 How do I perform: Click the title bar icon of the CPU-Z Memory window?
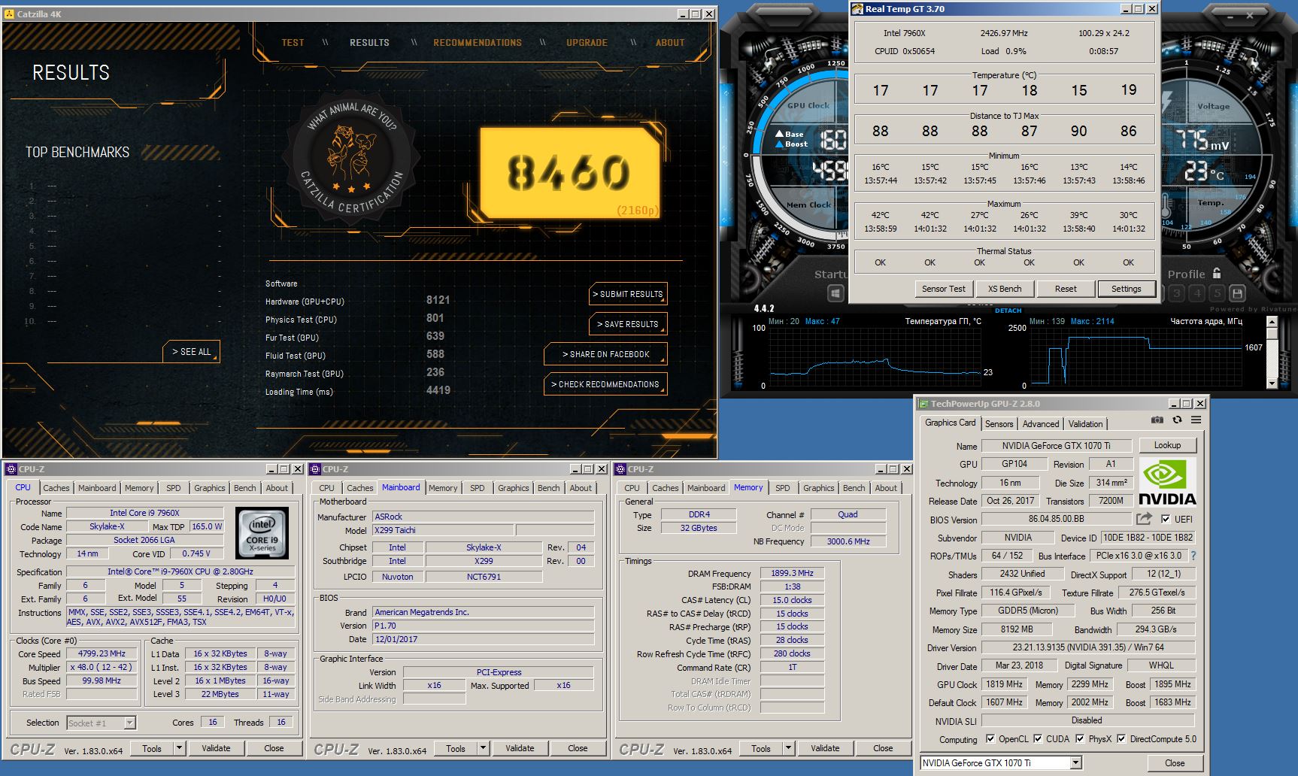point(620,469)
